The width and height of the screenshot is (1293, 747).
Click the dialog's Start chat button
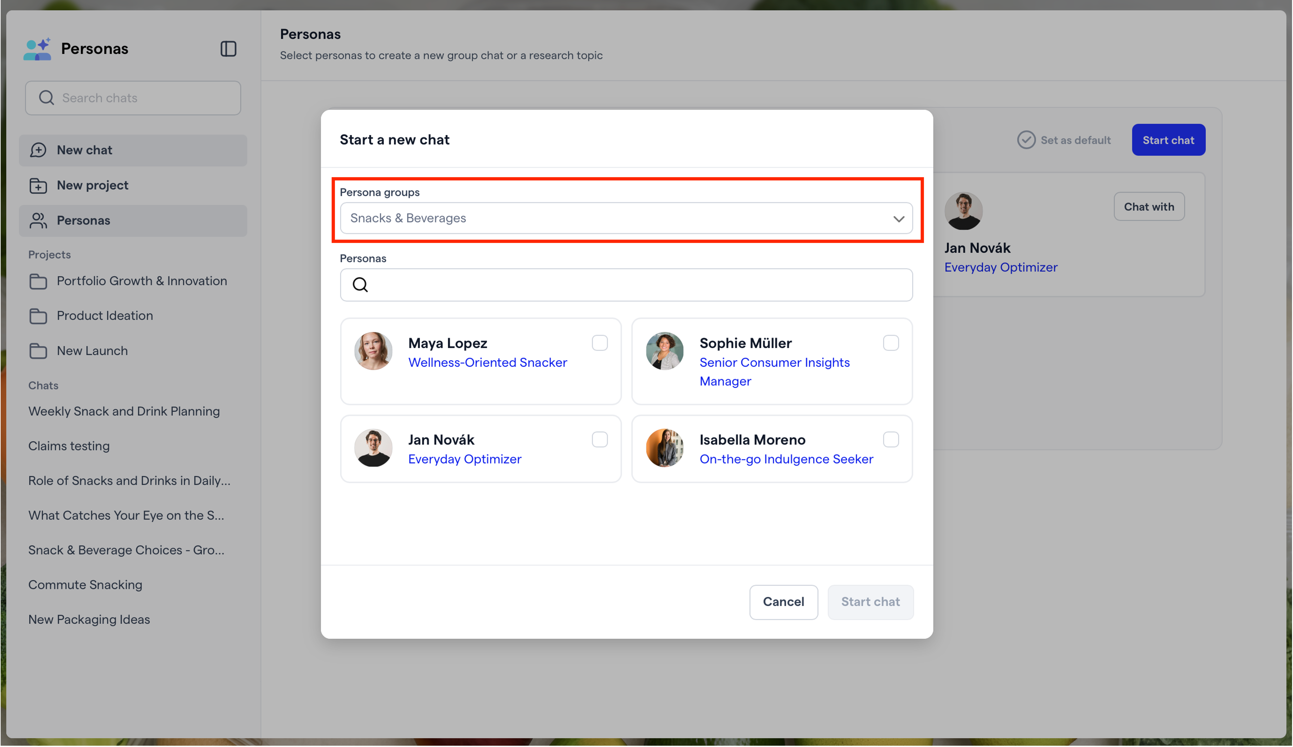pos(870,602)
